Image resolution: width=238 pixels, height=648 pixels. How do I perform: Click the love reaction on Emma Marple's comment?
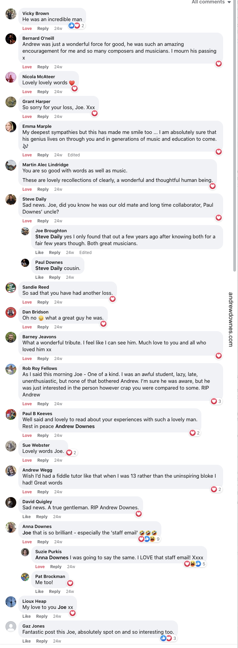tap(219, 152)
